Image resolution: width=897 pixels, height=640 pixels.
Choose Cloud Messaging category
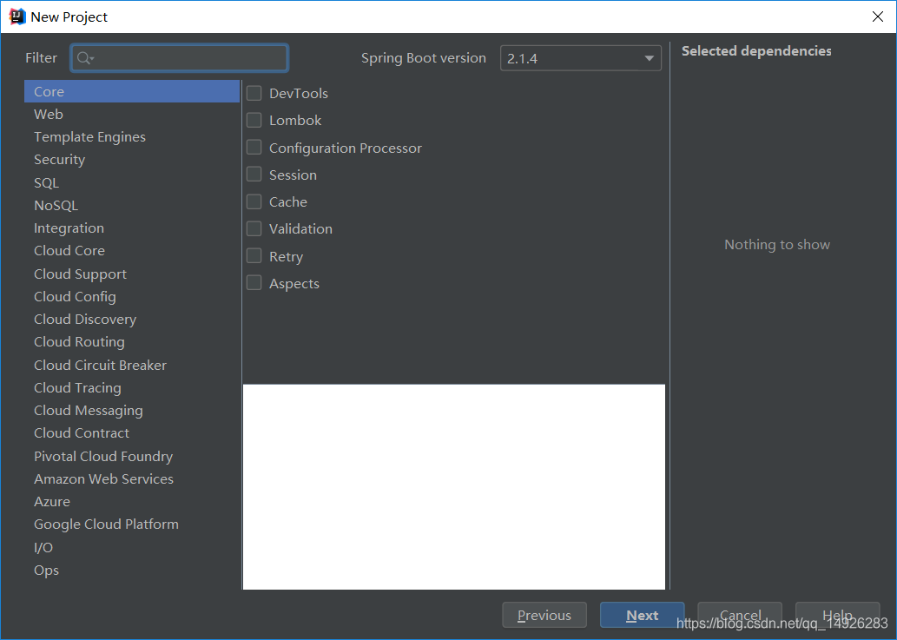132,411
